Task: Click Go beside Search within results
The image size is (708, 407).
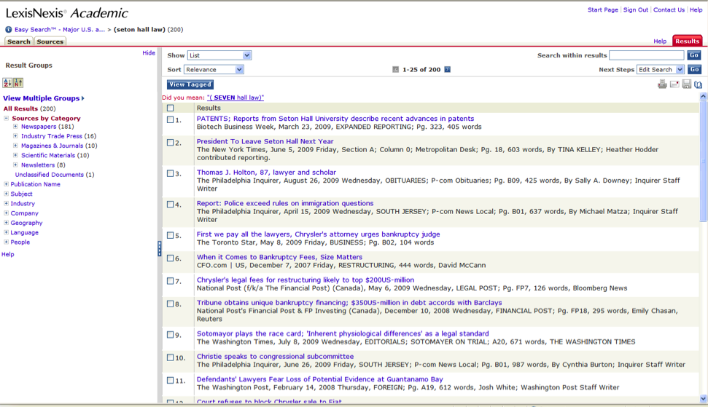Action: pyautogui.click(x=694, y=55)
